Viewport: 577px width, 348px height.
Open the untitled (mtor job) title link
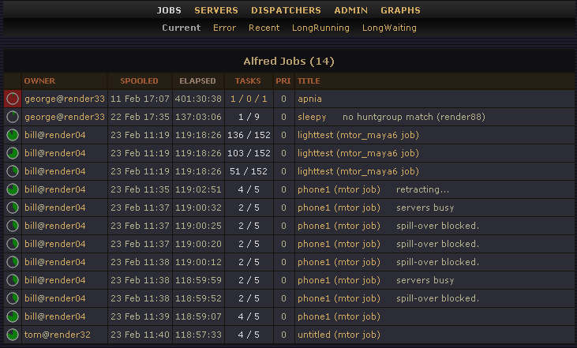[339, 335]
